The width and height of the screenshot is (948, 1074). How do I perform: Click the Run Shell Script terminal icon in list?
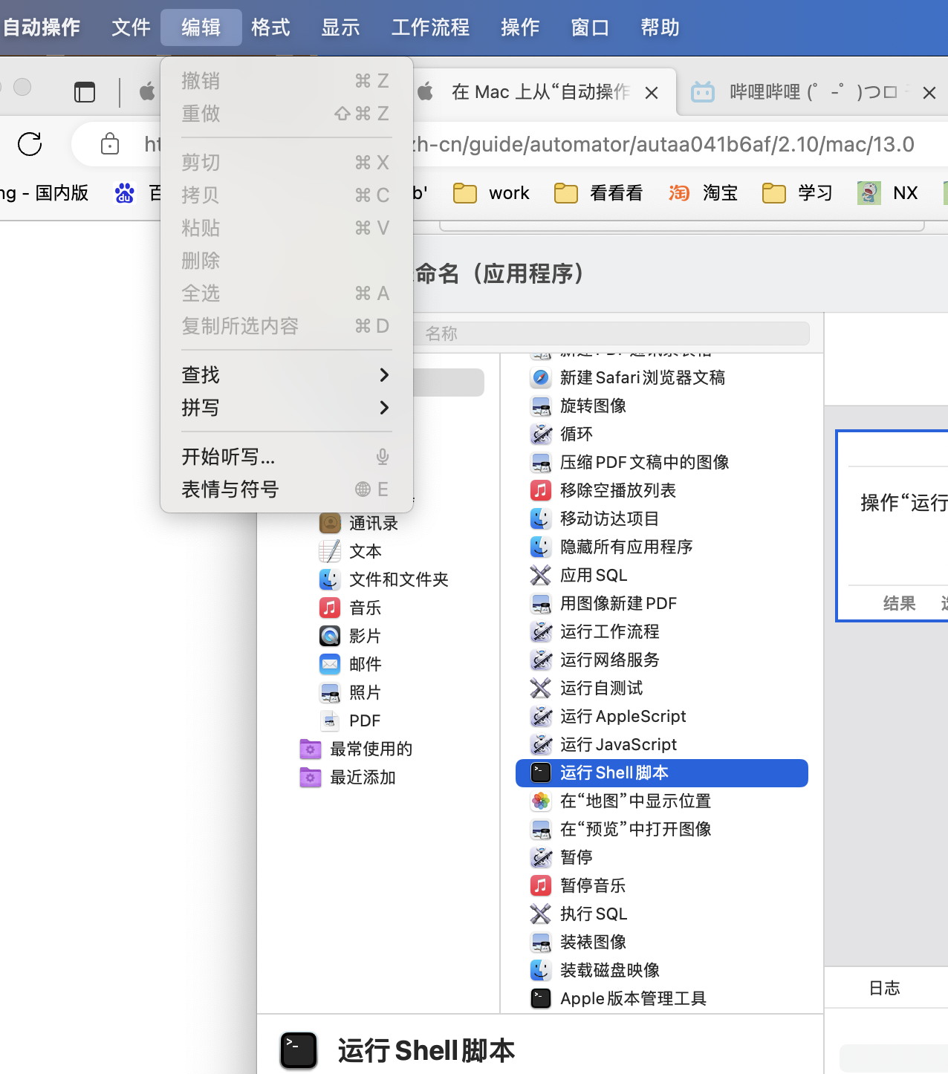(x=541, y=772)
